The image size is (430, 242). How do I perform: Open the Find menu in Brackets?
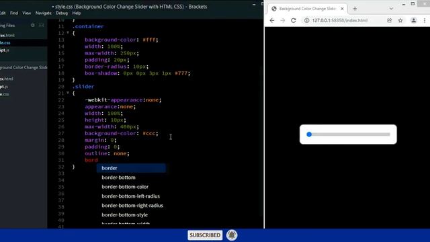pos(14,13)
